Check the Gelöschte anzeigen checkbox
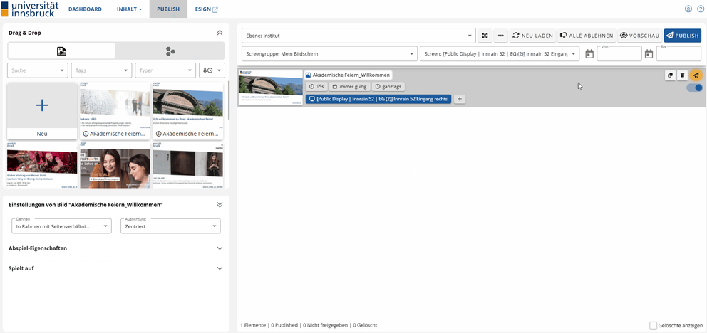Viewport: 707px width, 333px height. [654, 325]
